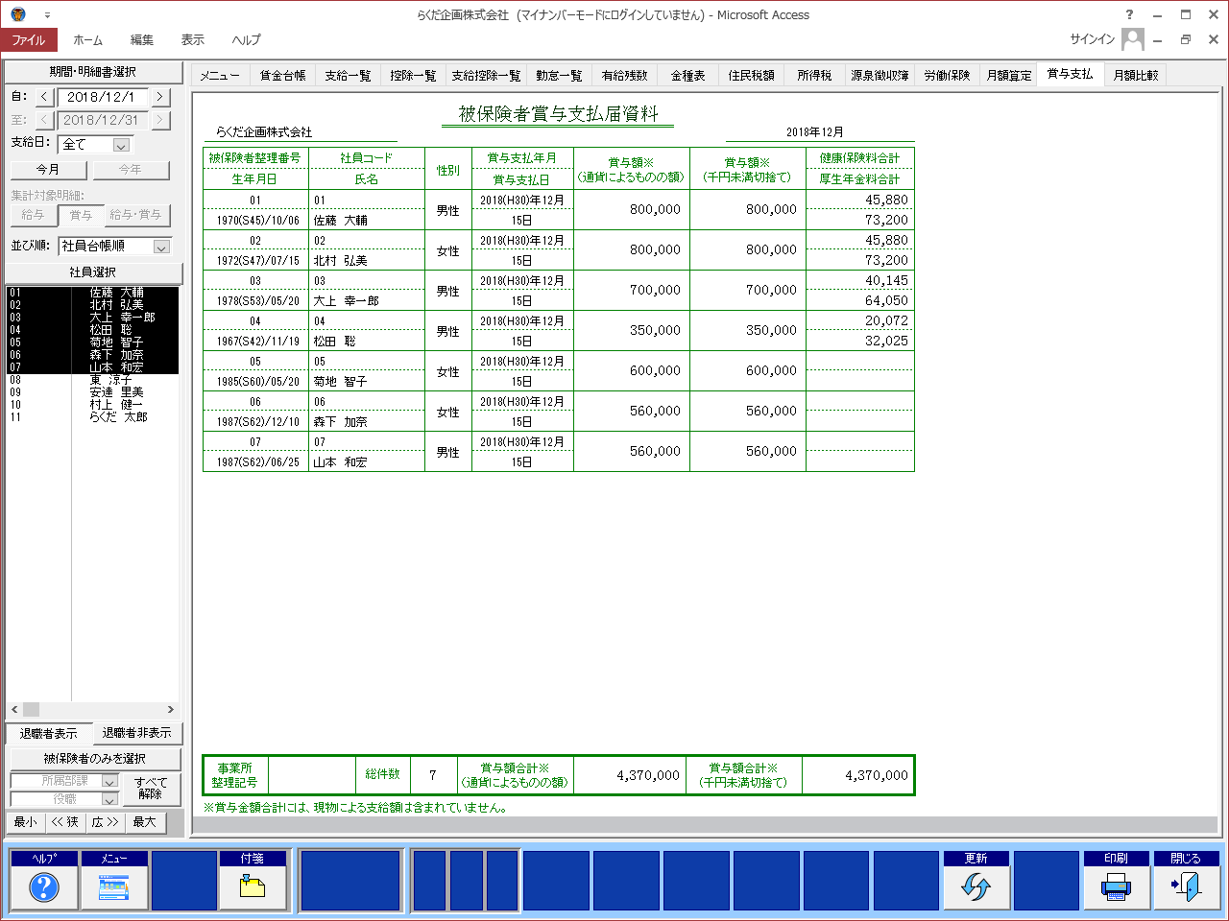Open the 並び順 sort order dropdown
Image resolution: width=1229 pixels, height=921 pixels.
click(161, 247)
